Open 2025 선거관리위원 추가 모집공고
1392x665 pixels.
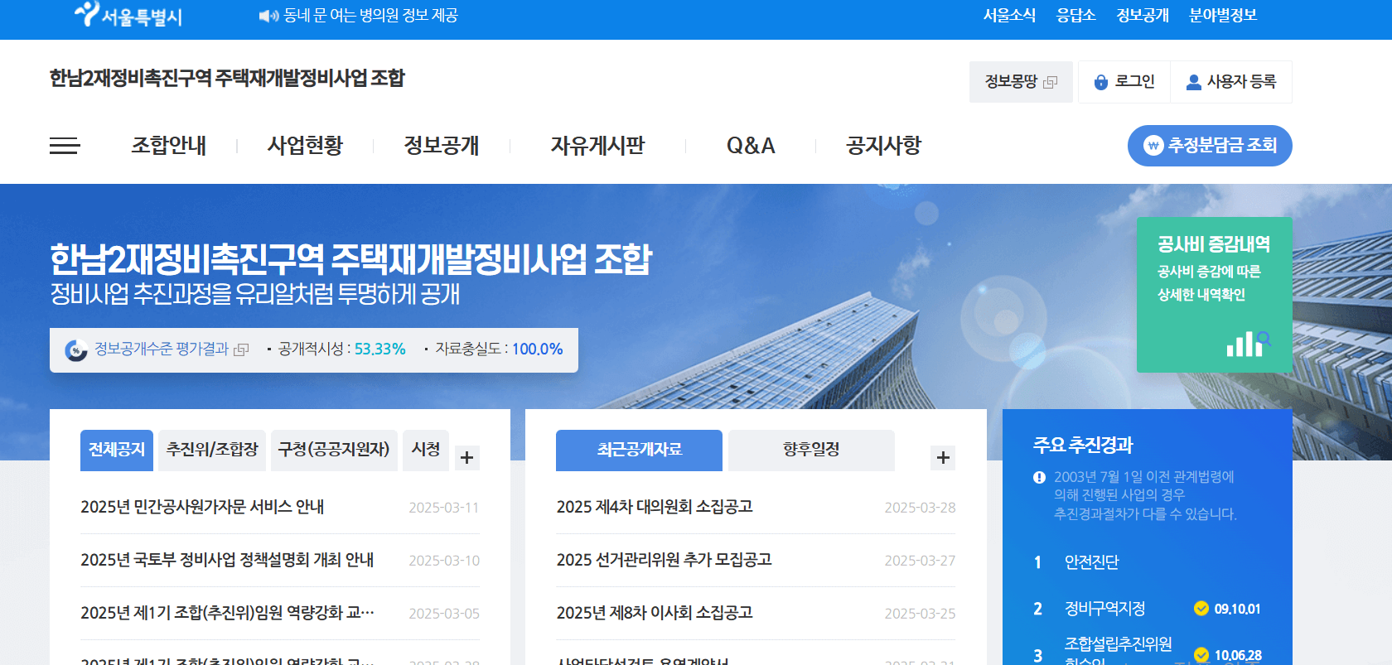(x=665, y=560)
